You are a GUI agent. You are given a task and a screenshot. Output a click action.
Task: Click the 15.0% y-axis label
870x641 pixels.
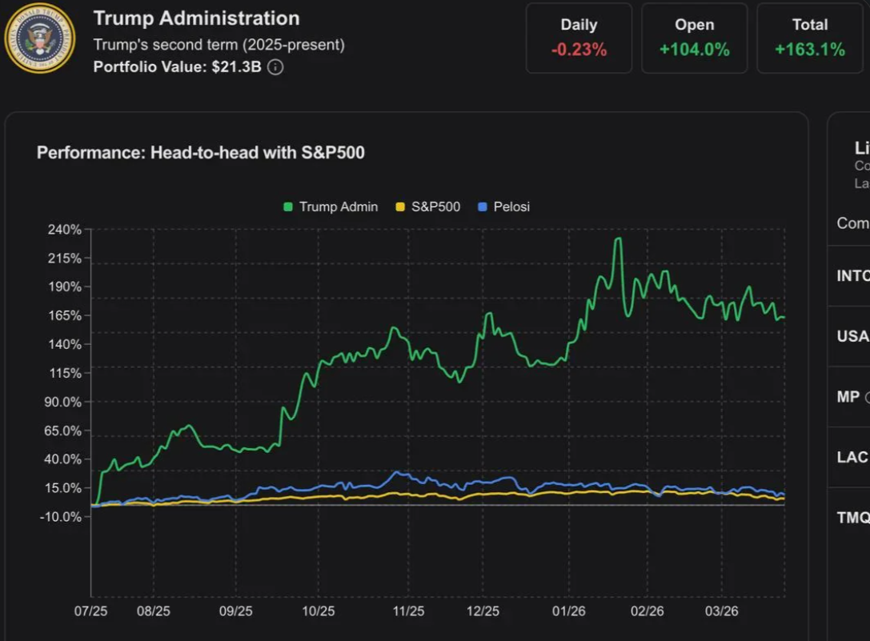tap(62, 488)
